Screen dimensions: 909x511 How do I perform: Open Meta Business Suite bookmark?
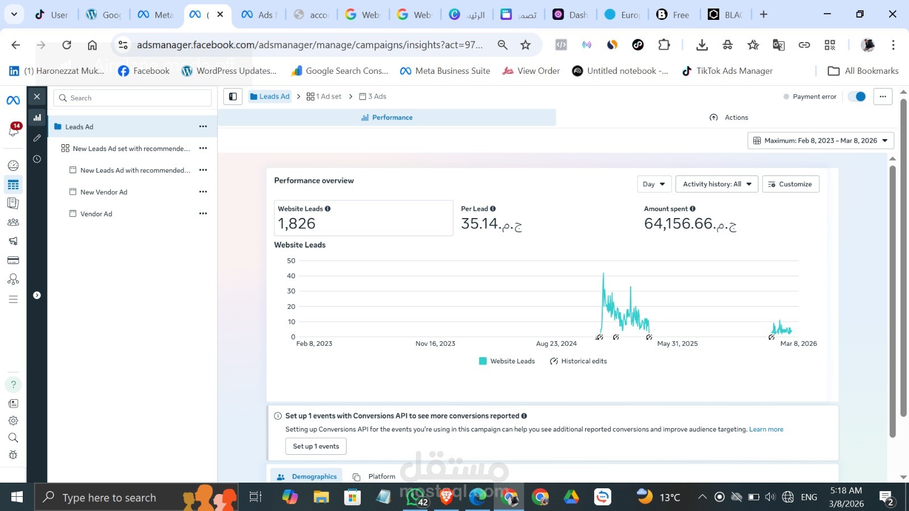445,71
